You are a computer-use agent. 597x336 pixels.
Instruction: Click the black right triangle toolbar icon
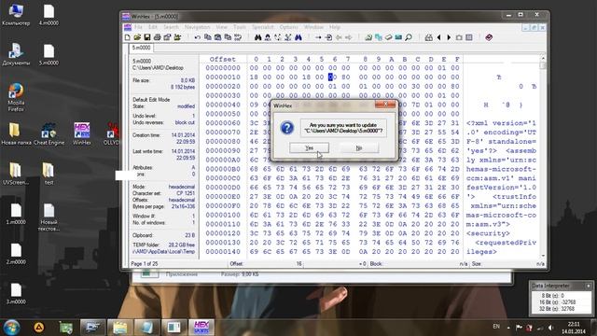pyautogui.click(x=449, y=37)
